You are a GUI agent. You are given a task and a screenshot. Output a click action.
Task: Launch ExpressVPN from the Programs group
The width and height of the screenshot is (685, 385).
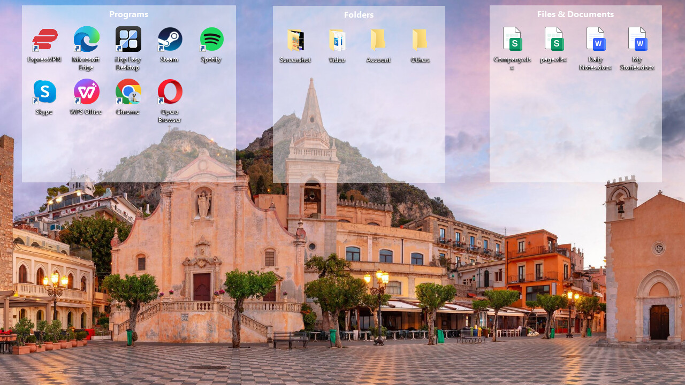[x=44, y=39]
